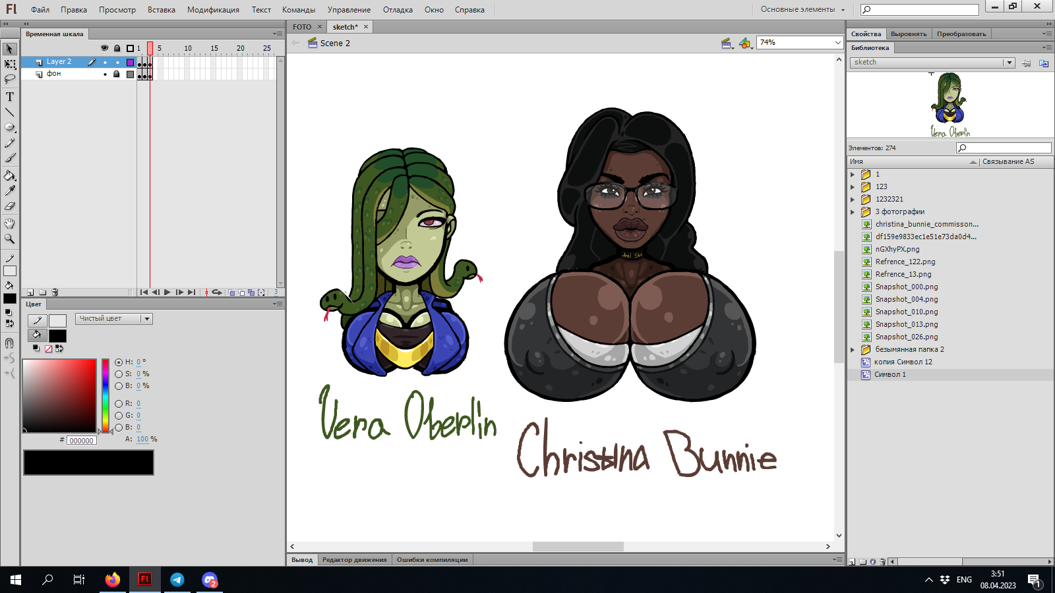The width and height of the screenshot is (1055, 593).
Task: Open a new library panel
Action: point(1044,63)
